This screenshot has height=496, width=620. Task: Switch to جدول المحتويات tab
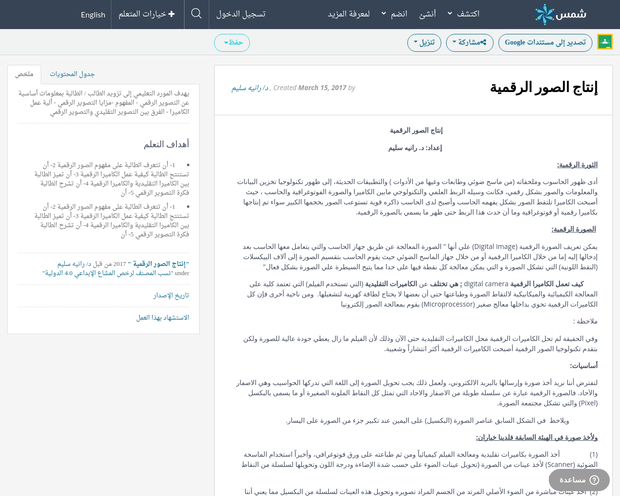[x=72, y=74]
